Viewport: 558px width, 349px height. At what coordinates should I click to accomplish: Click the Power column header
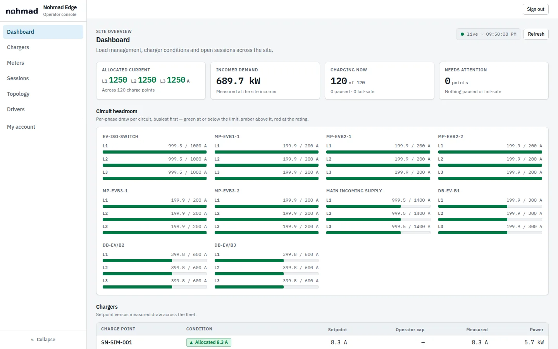coord(537,330)
